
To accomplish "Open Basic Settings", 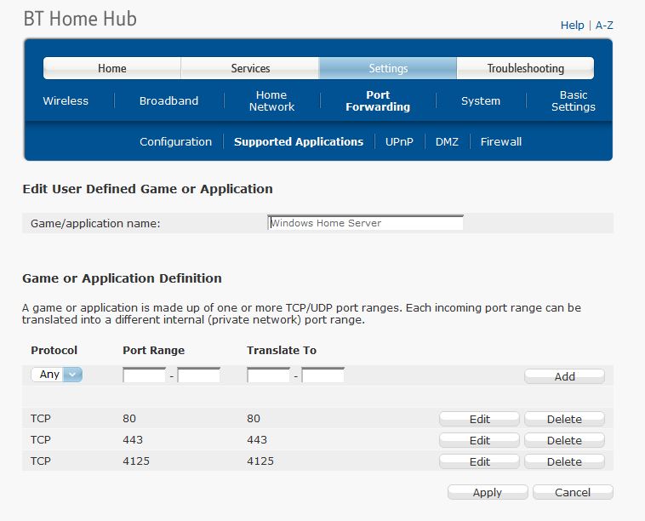I will (x=573, y=100).
